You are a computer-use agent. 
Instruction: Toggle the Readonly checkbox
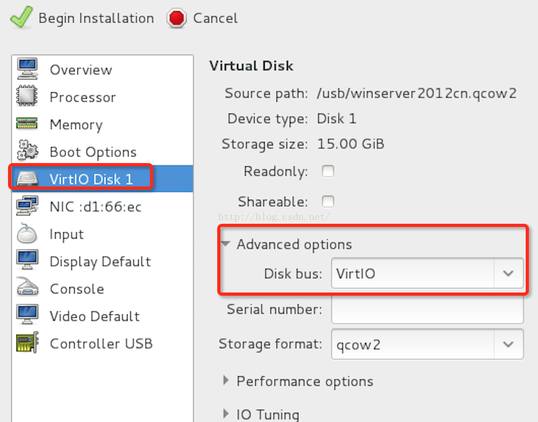click(x=328, y=171)
